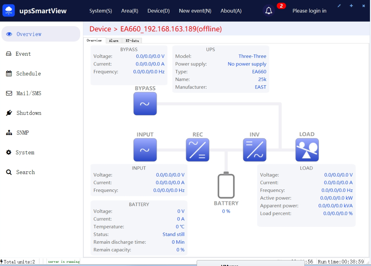Image resolution: width=371 pixels, height=266 pixels.
Task: Open the notification bell alerts
Action: coord(268,10)
